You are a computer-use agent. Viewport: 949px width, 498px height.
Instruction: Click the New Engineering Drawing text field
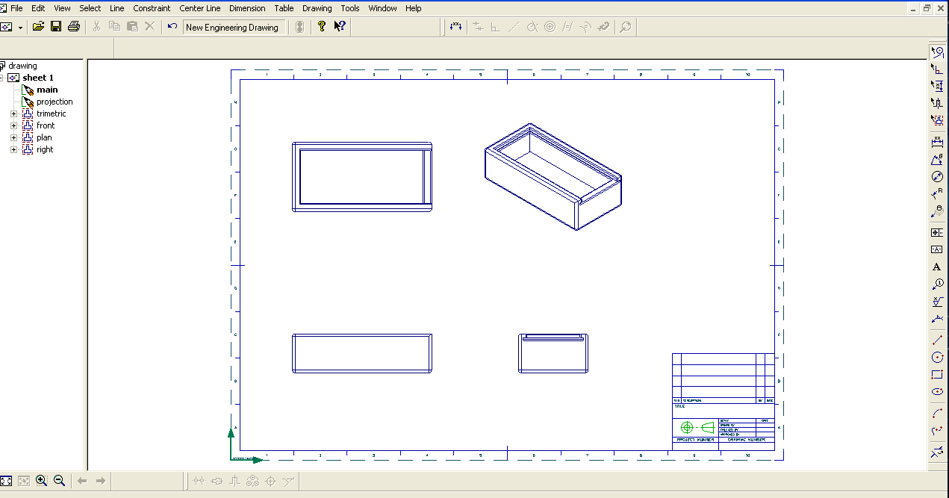[234, 27]
